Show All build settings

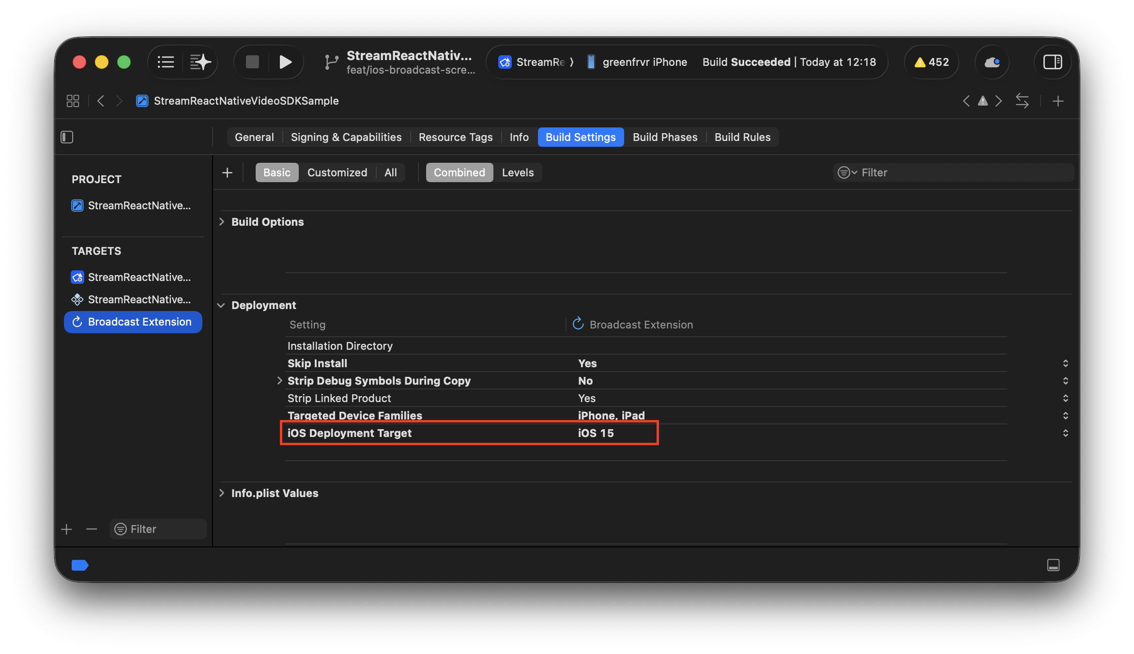390,172
